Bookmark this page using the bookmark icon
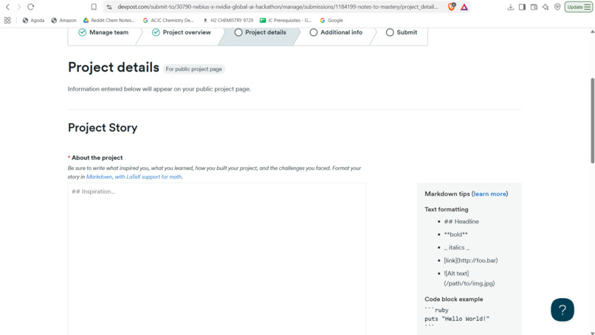 94,7
